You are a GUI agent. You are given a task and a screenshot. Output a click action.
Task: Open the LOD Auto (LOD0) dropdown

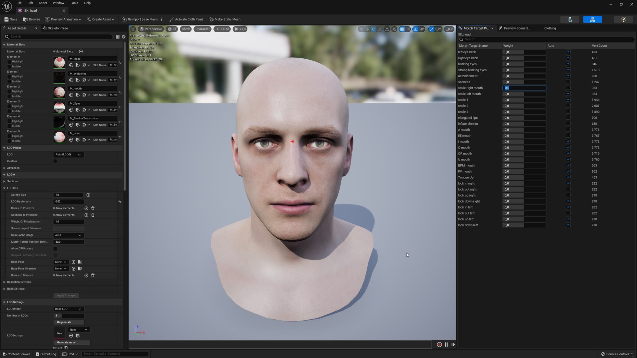pyautogui.click(x=68, y=154)
